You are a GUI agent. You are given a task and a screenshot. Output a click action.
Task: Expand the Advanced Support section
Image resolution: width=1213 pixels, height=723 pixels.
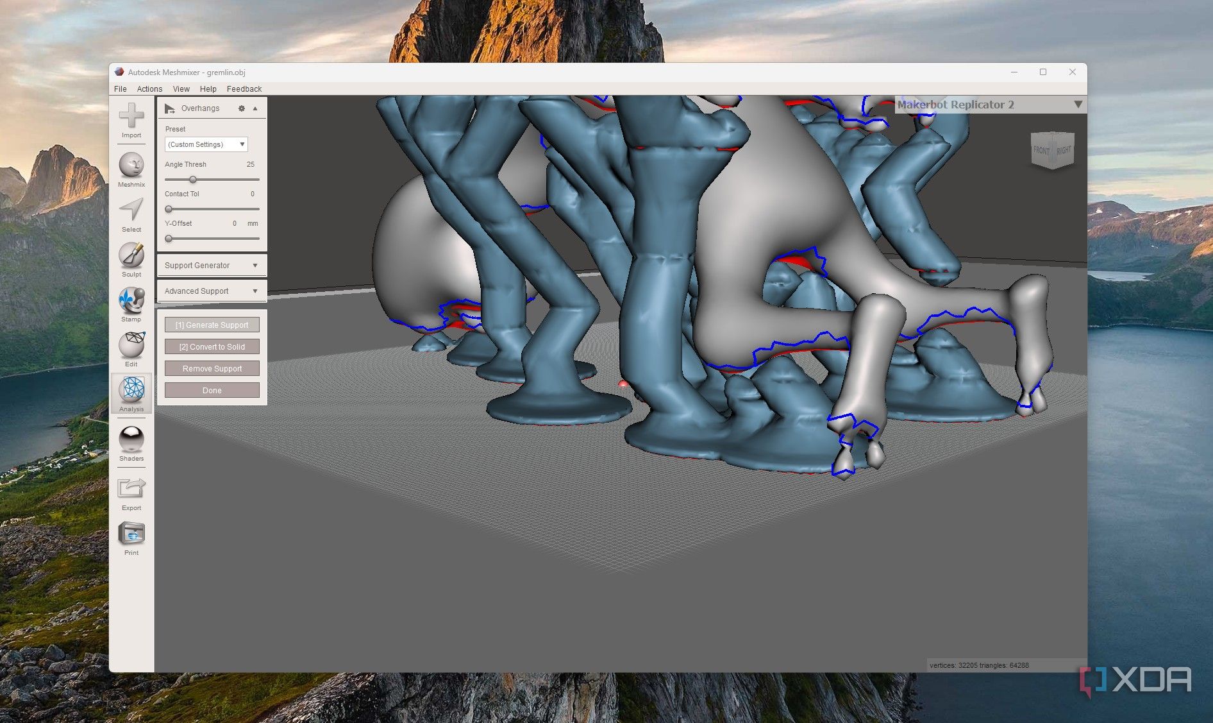click(212, 291)
